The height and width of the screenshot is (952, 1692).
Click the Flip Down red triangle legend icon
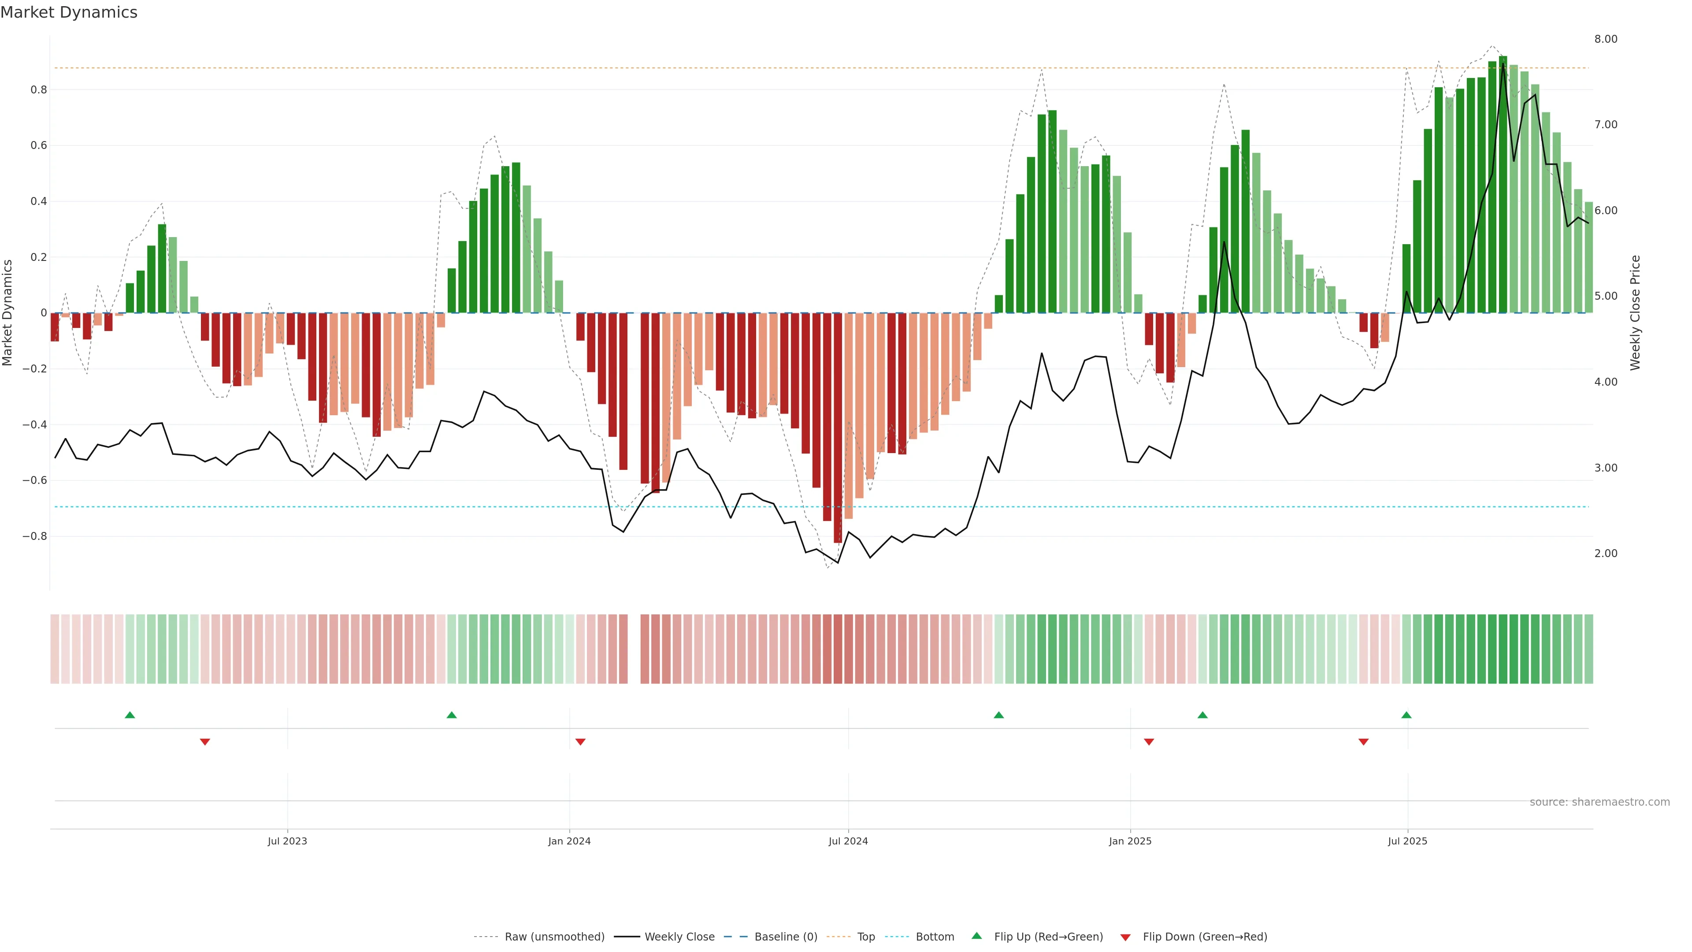tap(1125, 937)
